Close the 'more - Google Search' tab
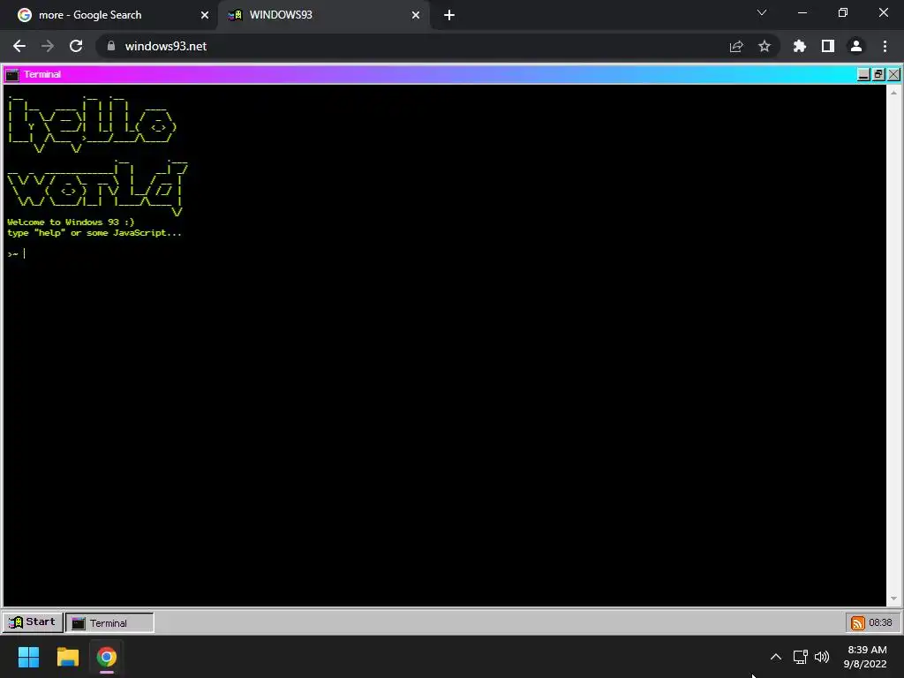The width and height of the screenshot is (904, 678). pyautogui.click(x=205, y=15)
